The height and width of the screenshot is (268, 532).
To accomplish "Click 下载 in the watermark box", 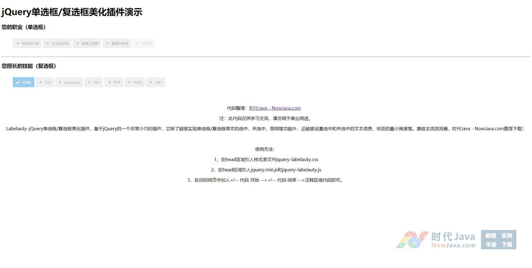I will (x=507, y=244).
